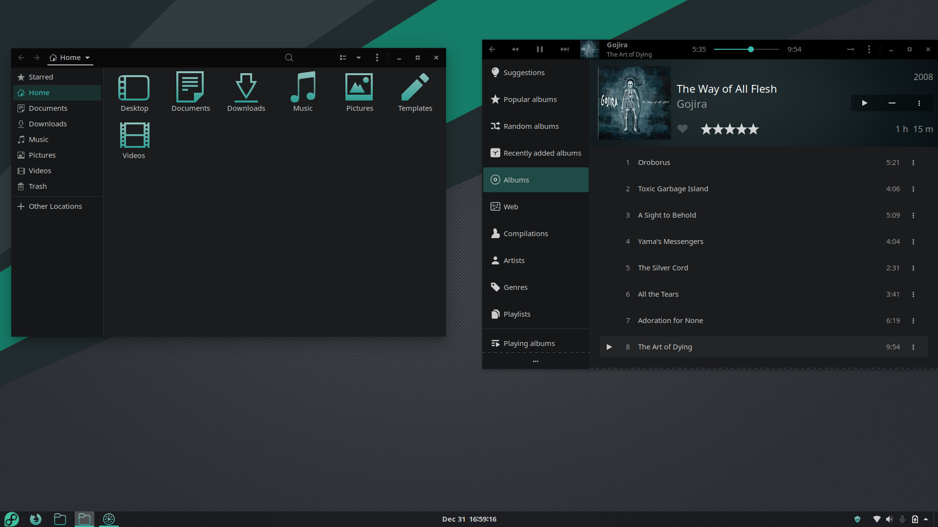Rate album with five stars

point(753,129)
